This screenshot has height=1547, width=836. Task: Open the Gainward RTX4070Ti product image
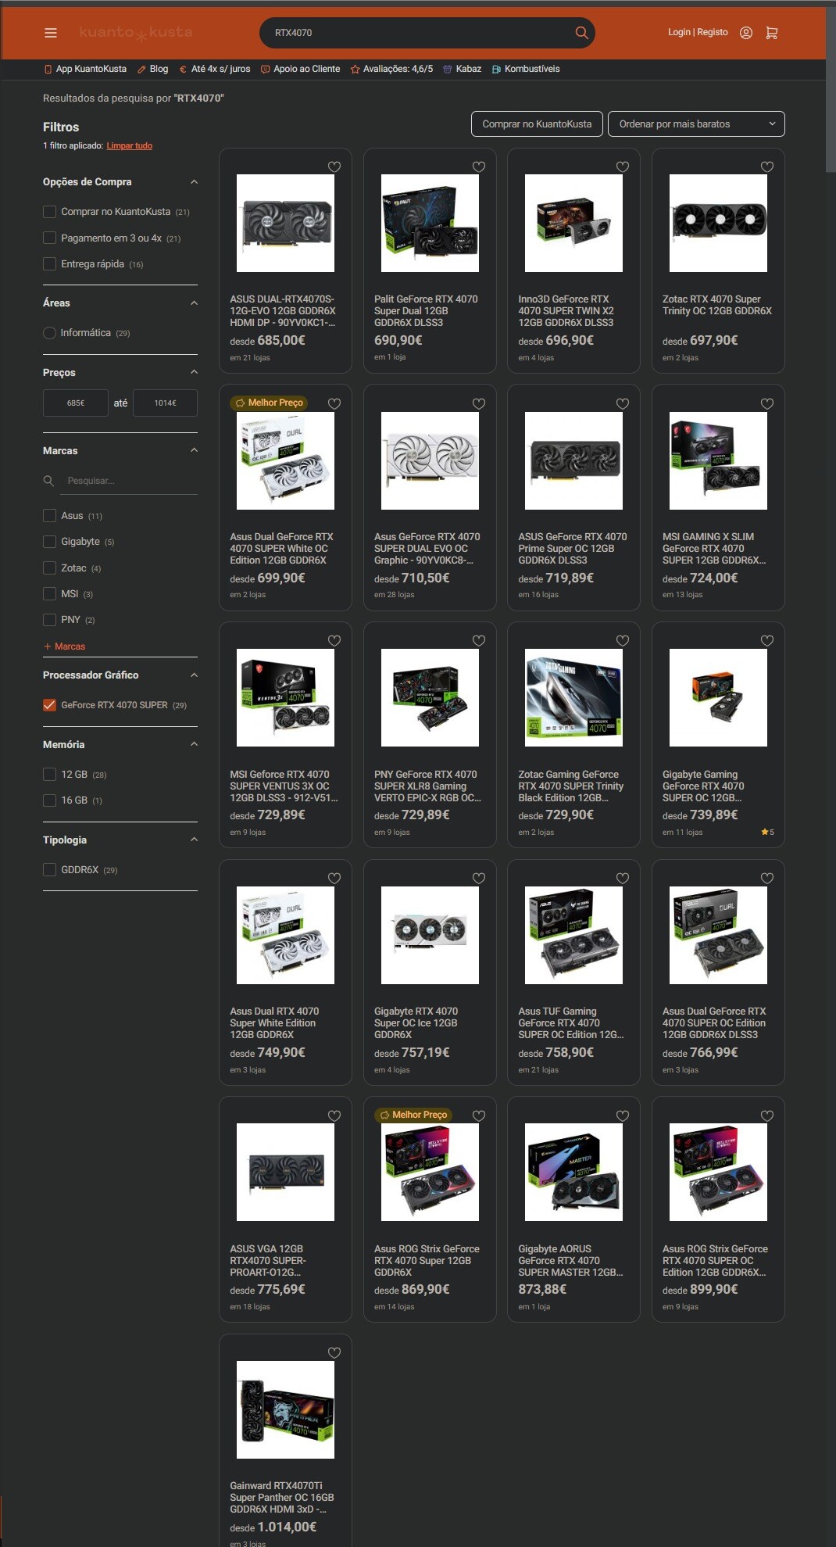[x=285, y=1409]
